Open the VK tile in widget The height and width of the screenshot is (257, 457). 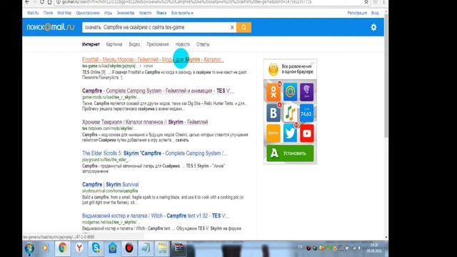pos(273,113)
